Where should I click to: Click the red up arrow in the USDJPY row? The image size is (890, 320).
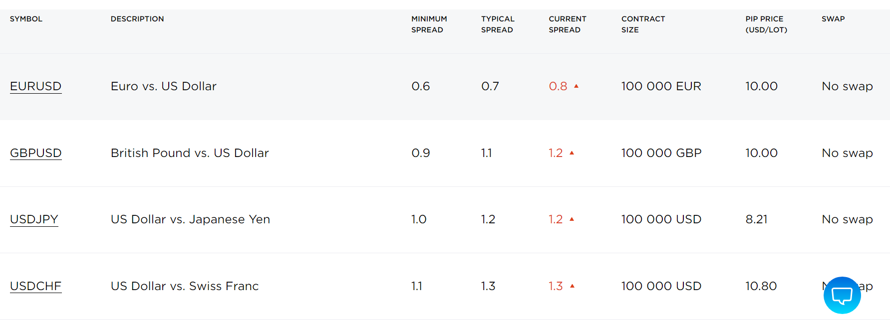click(572, 219)
